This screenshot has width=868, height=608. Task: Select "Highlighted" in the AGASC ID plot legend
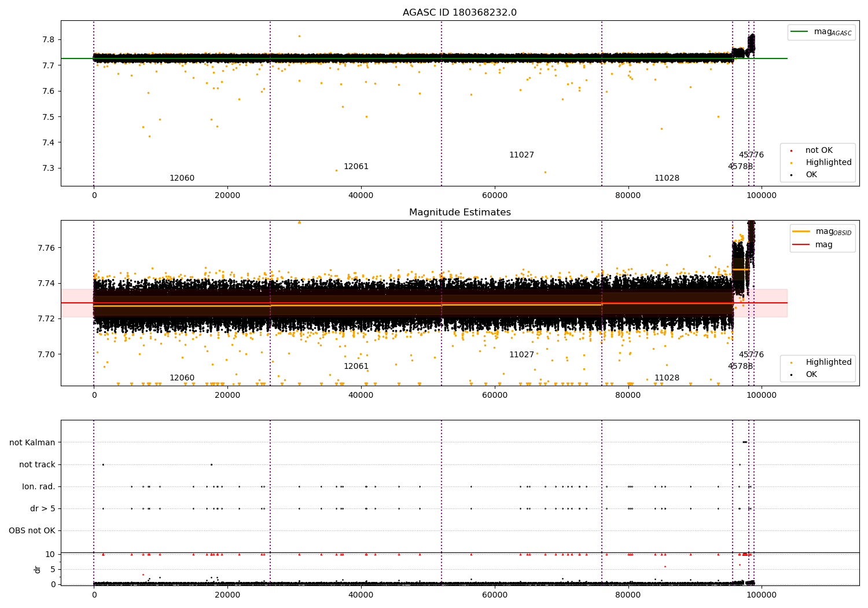click(821, 163)
